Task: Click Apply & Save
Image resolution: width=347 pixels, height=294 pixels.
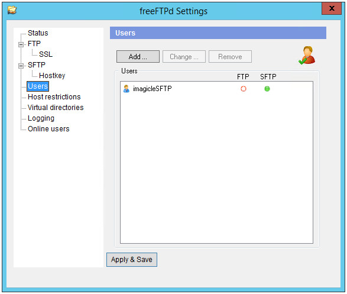Action: pos(132,260)
